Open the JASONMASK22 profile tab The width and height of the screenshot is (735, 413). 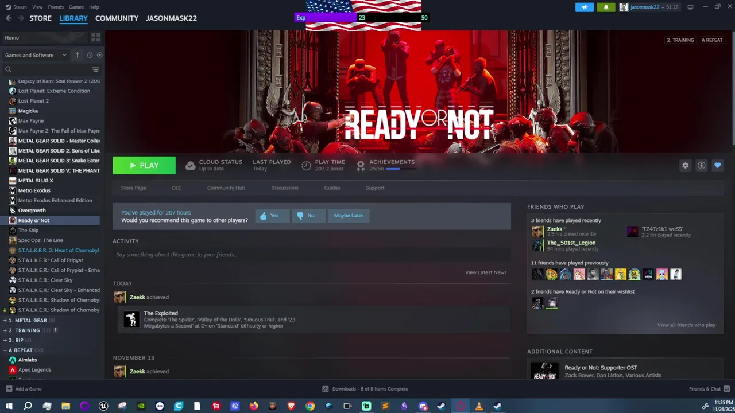click(x=171, y=18)
